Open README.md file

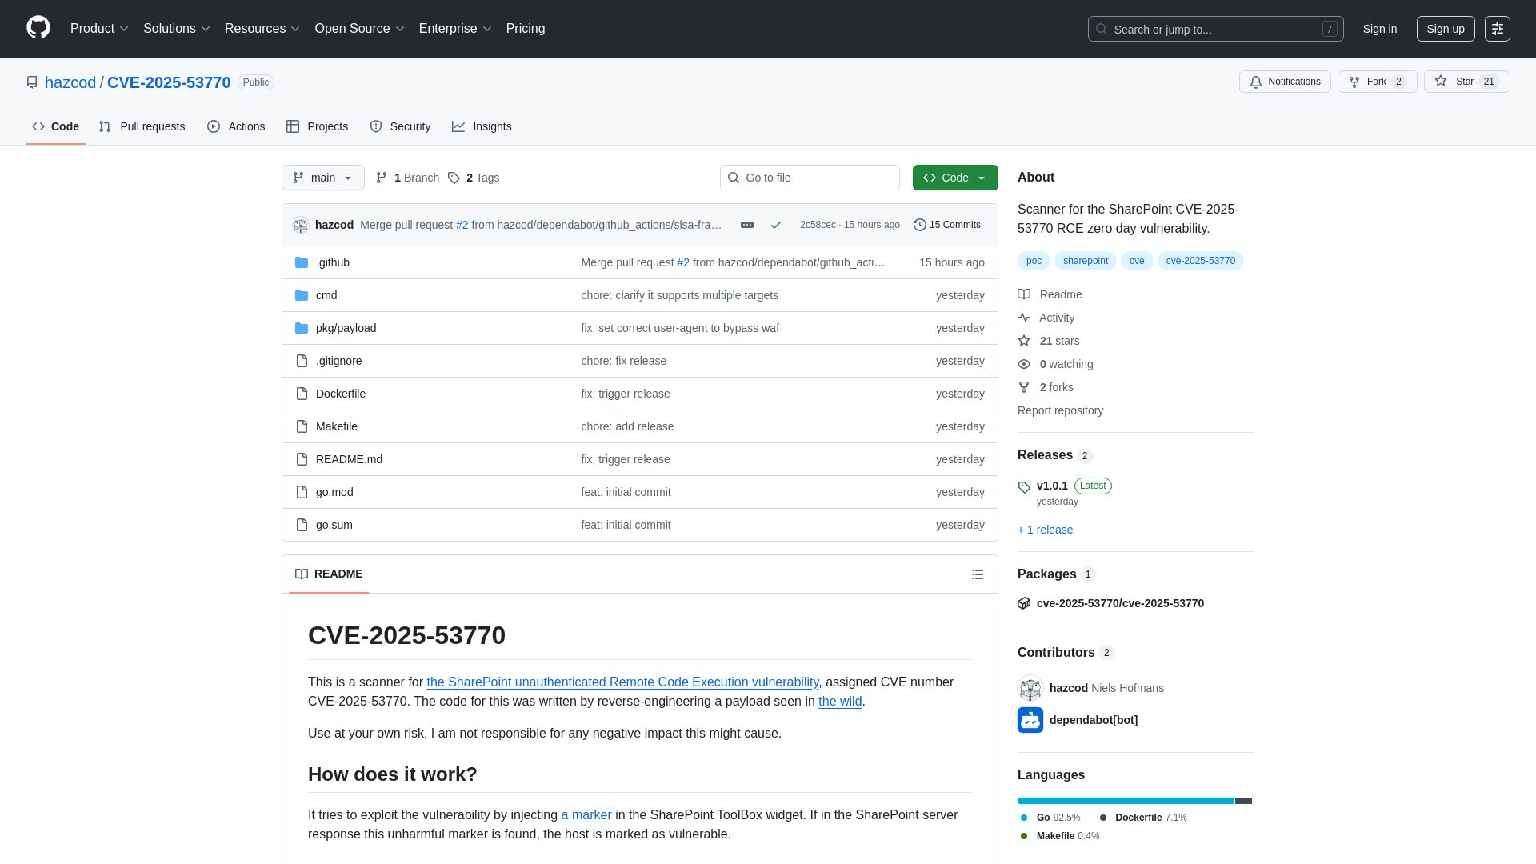pyautogui.click(x=349, y=459)
